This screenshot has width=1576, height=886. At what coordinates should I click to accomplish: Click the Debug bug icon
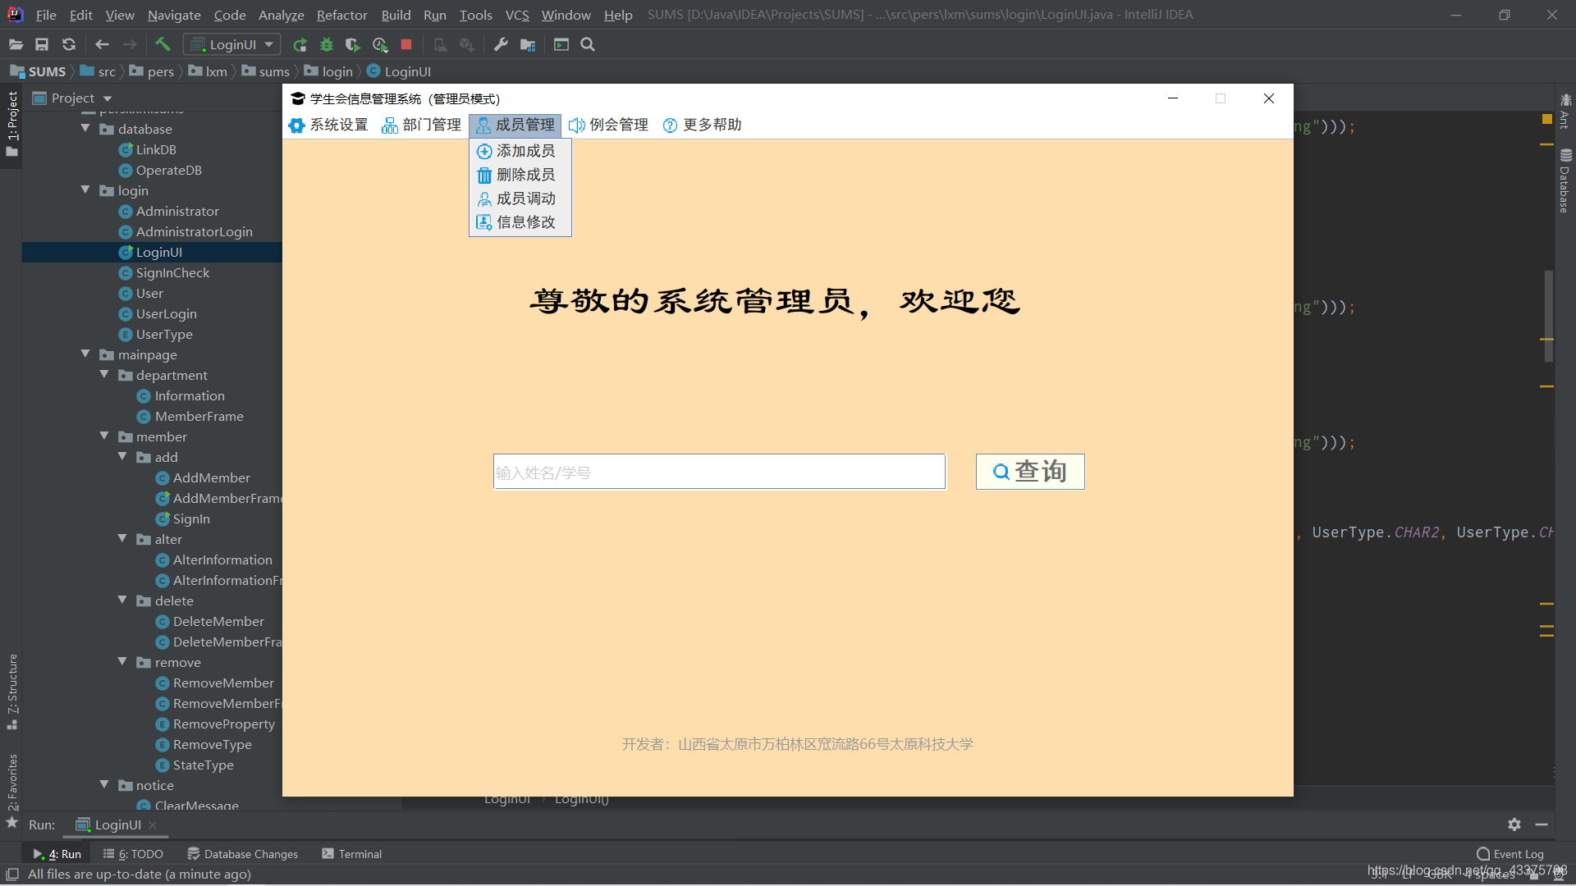[x=327, y=44]
